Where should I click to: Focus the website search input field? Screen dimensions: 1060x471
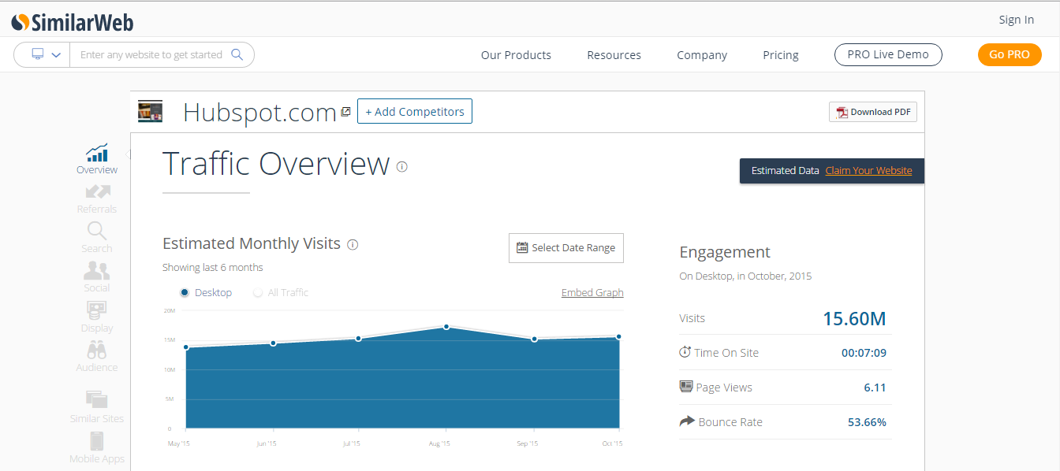[151, 54]
